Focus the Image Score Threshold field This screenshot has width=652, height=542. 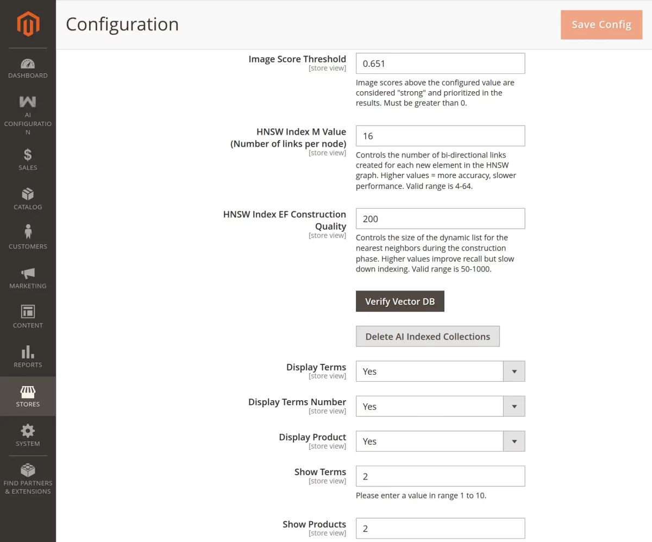(440, 64)
